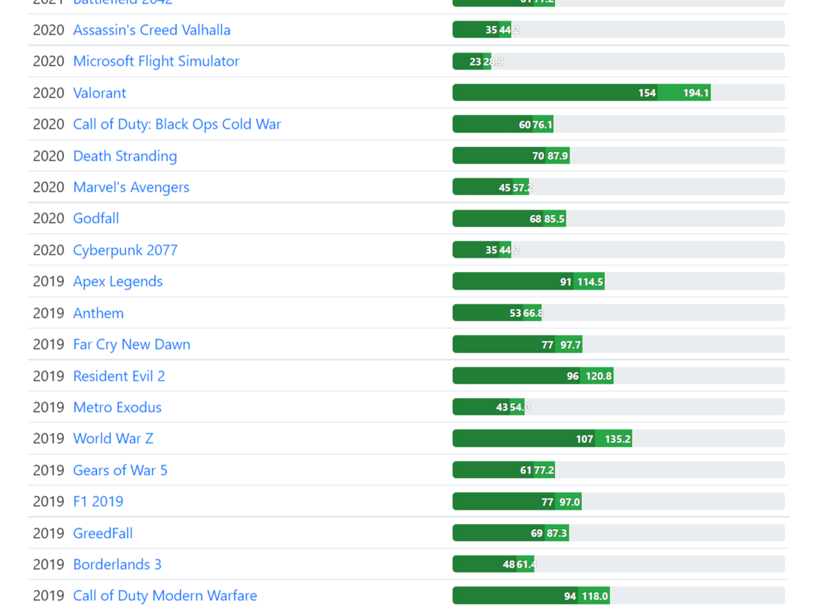Select the World War Z link
This screenshot has width=814, height=610.
[x=113, y=438]
